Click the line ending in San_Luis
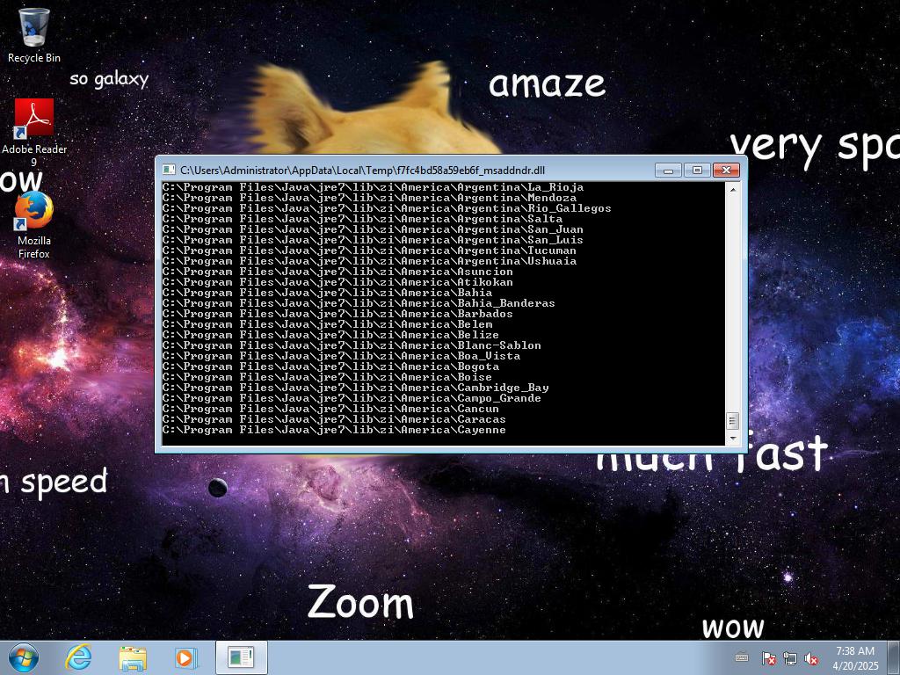900x675 pixels. pyautogui.click(x=373, y=240)
